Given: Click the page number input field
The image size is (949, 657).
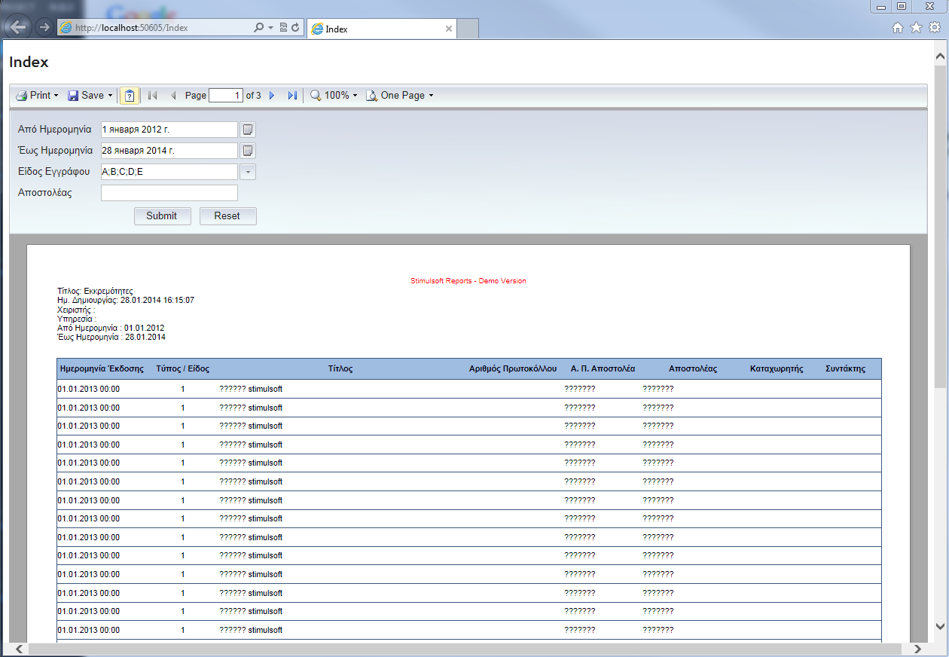Looking at the screenshot, I should (x=226, y=96).
